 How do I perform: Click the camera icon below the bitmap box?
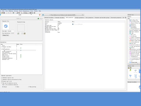tap(25, 34)
